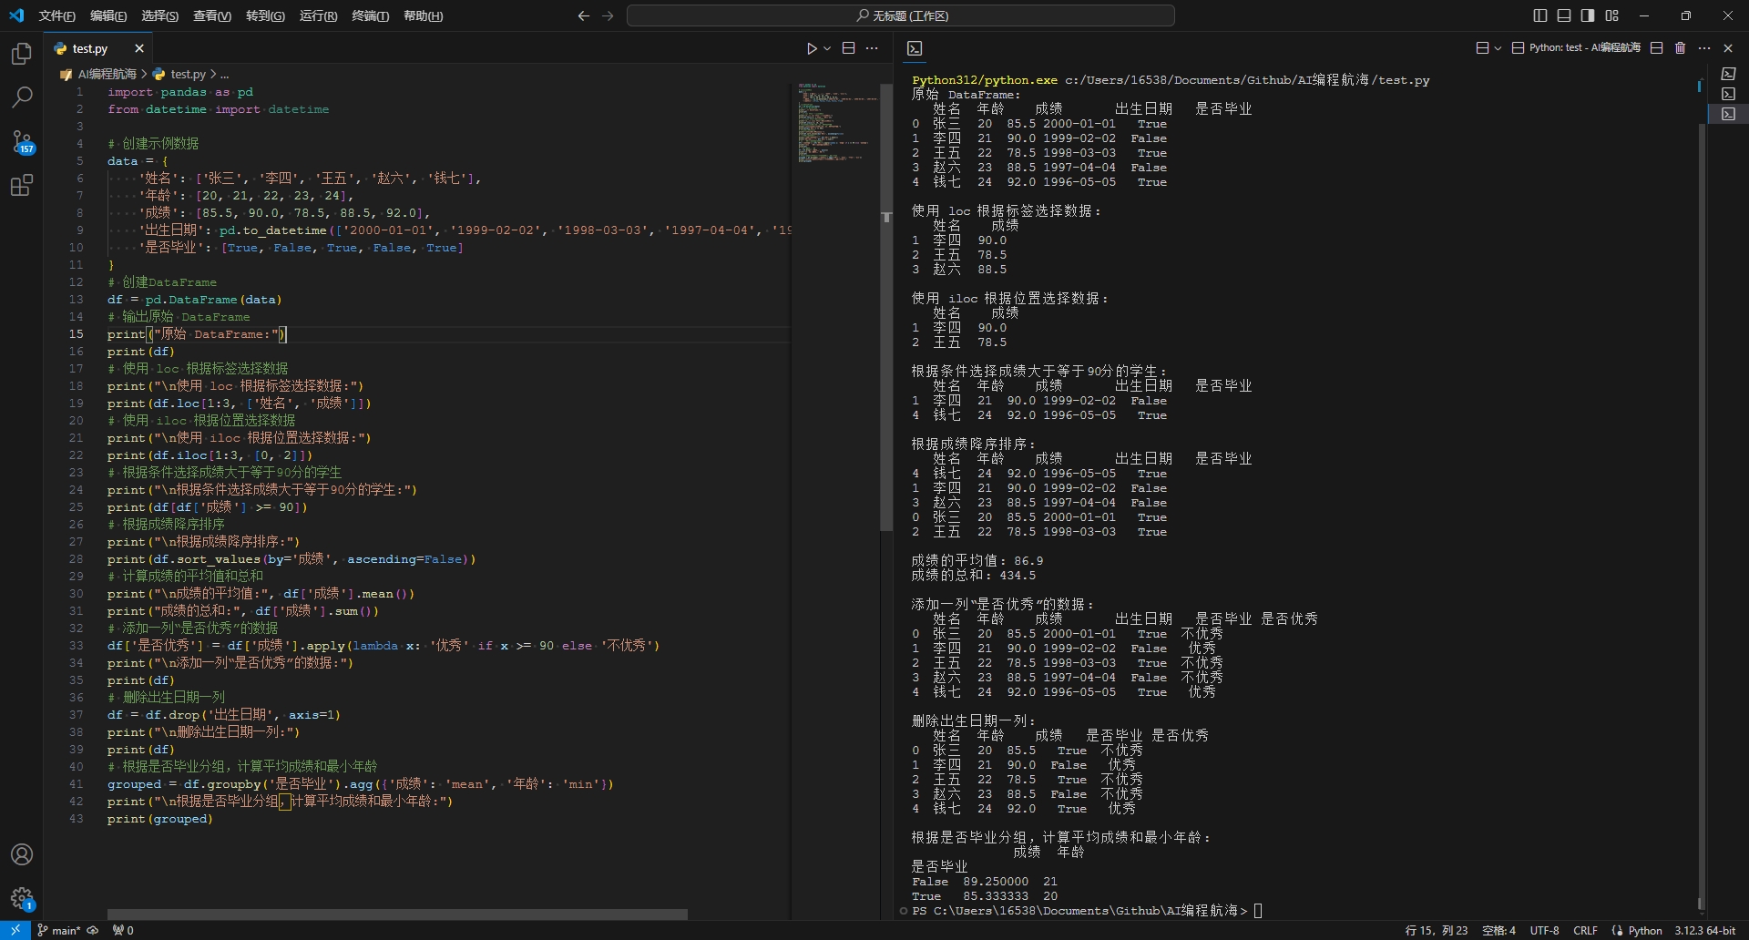Close the test.py tab
Image resolution: width=1749 pixels, height=940 pixels.
pos(139,48)
